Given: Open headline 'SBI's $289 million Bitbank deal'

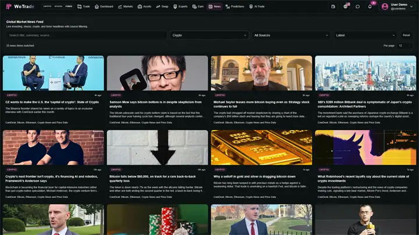Looking at the screenshot, I should tap(364, 104).
